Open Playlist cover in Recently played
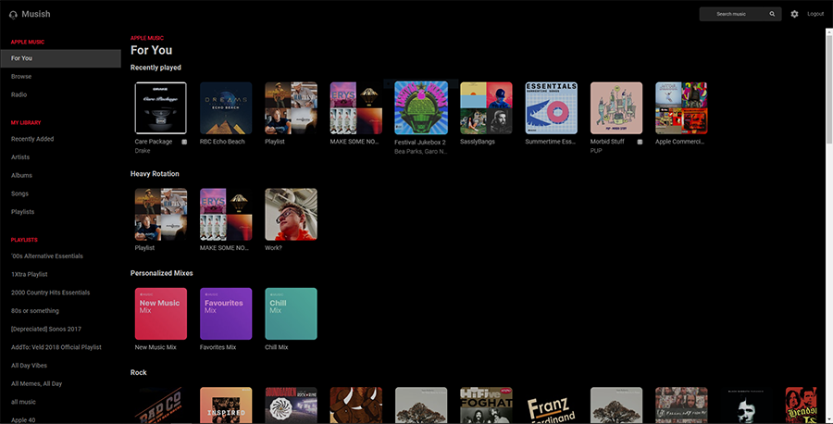 click(x=291, y=108)
